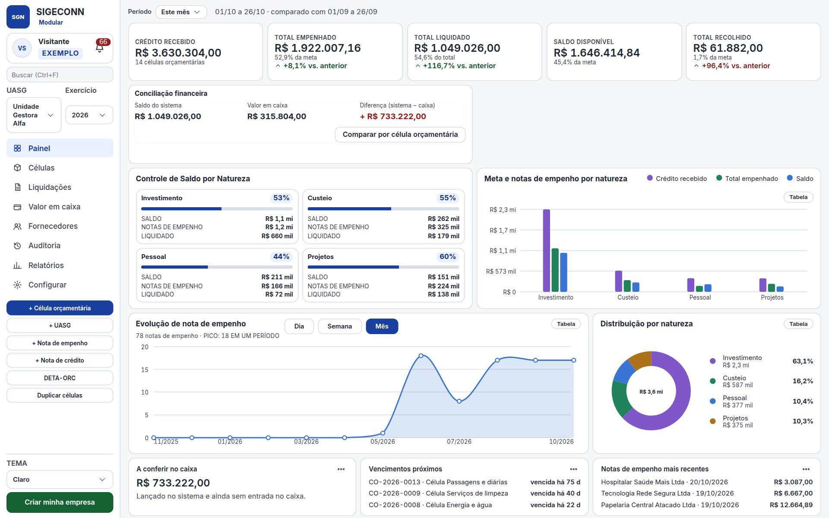Image resolution: width=829 pixels, height=518 pixels.
Task: Toggle Tabela view for Evolução de nota de empenho
Action: (x=566, y=324)
